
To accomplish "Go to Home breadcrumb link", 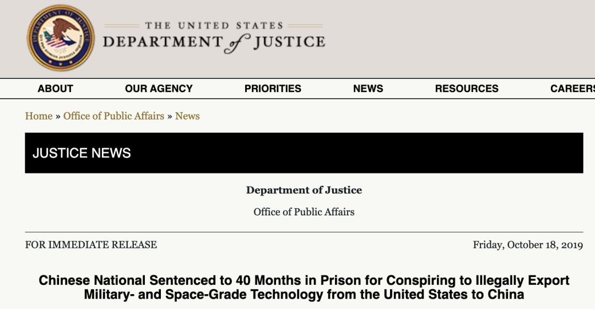I will [x=39, y=116].
